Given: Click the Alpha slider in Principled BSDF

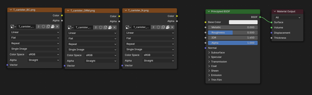Looking at the screenshot, I should tap(233, 43).
